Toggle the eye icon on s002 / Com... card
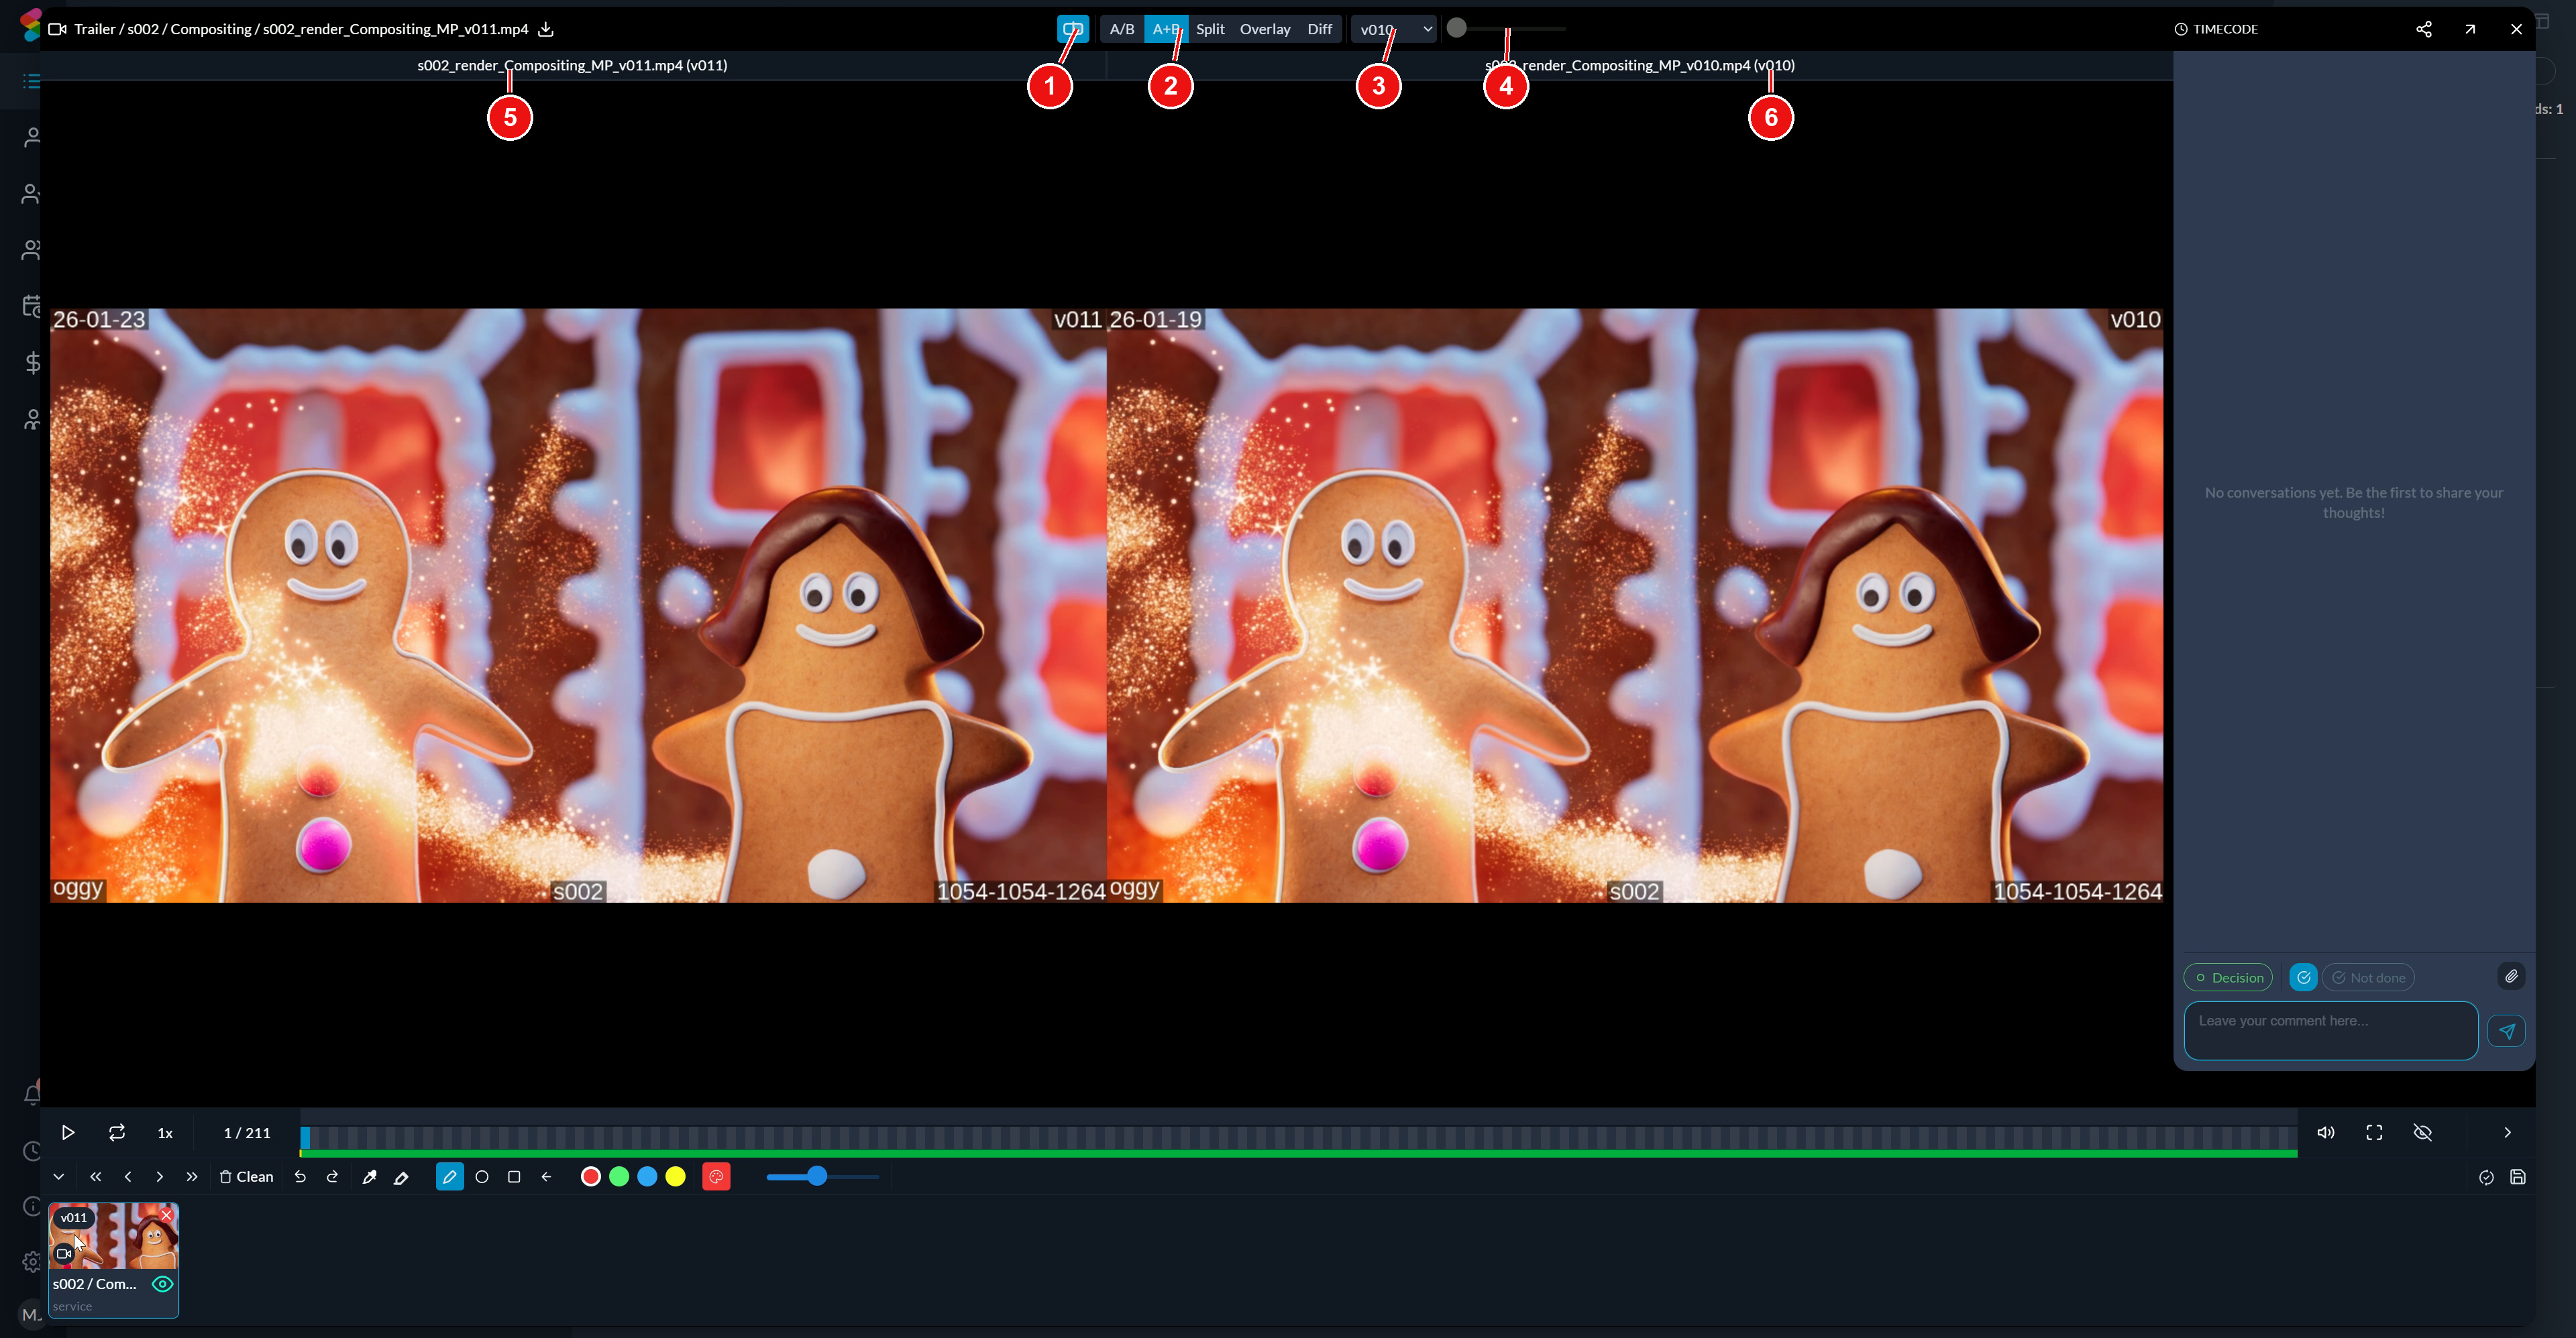Screen dimensions: 2576x1338 click(162, 1284)
